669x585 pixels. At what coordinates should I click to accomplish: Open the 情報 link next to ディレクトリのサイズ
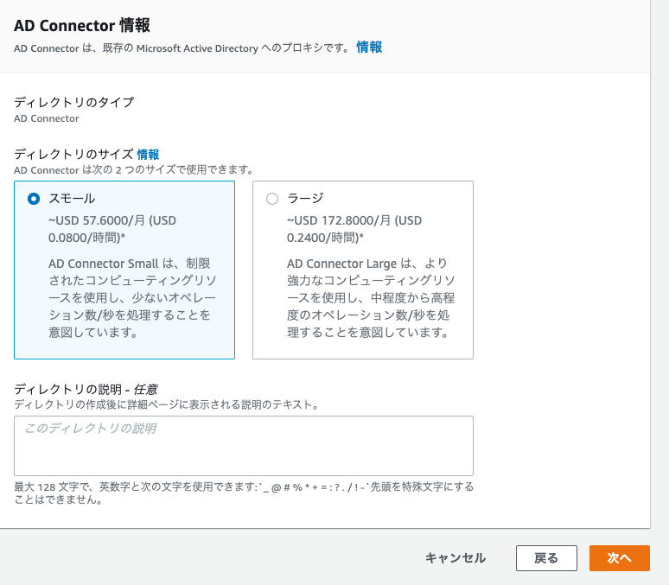tap(148, 154)
